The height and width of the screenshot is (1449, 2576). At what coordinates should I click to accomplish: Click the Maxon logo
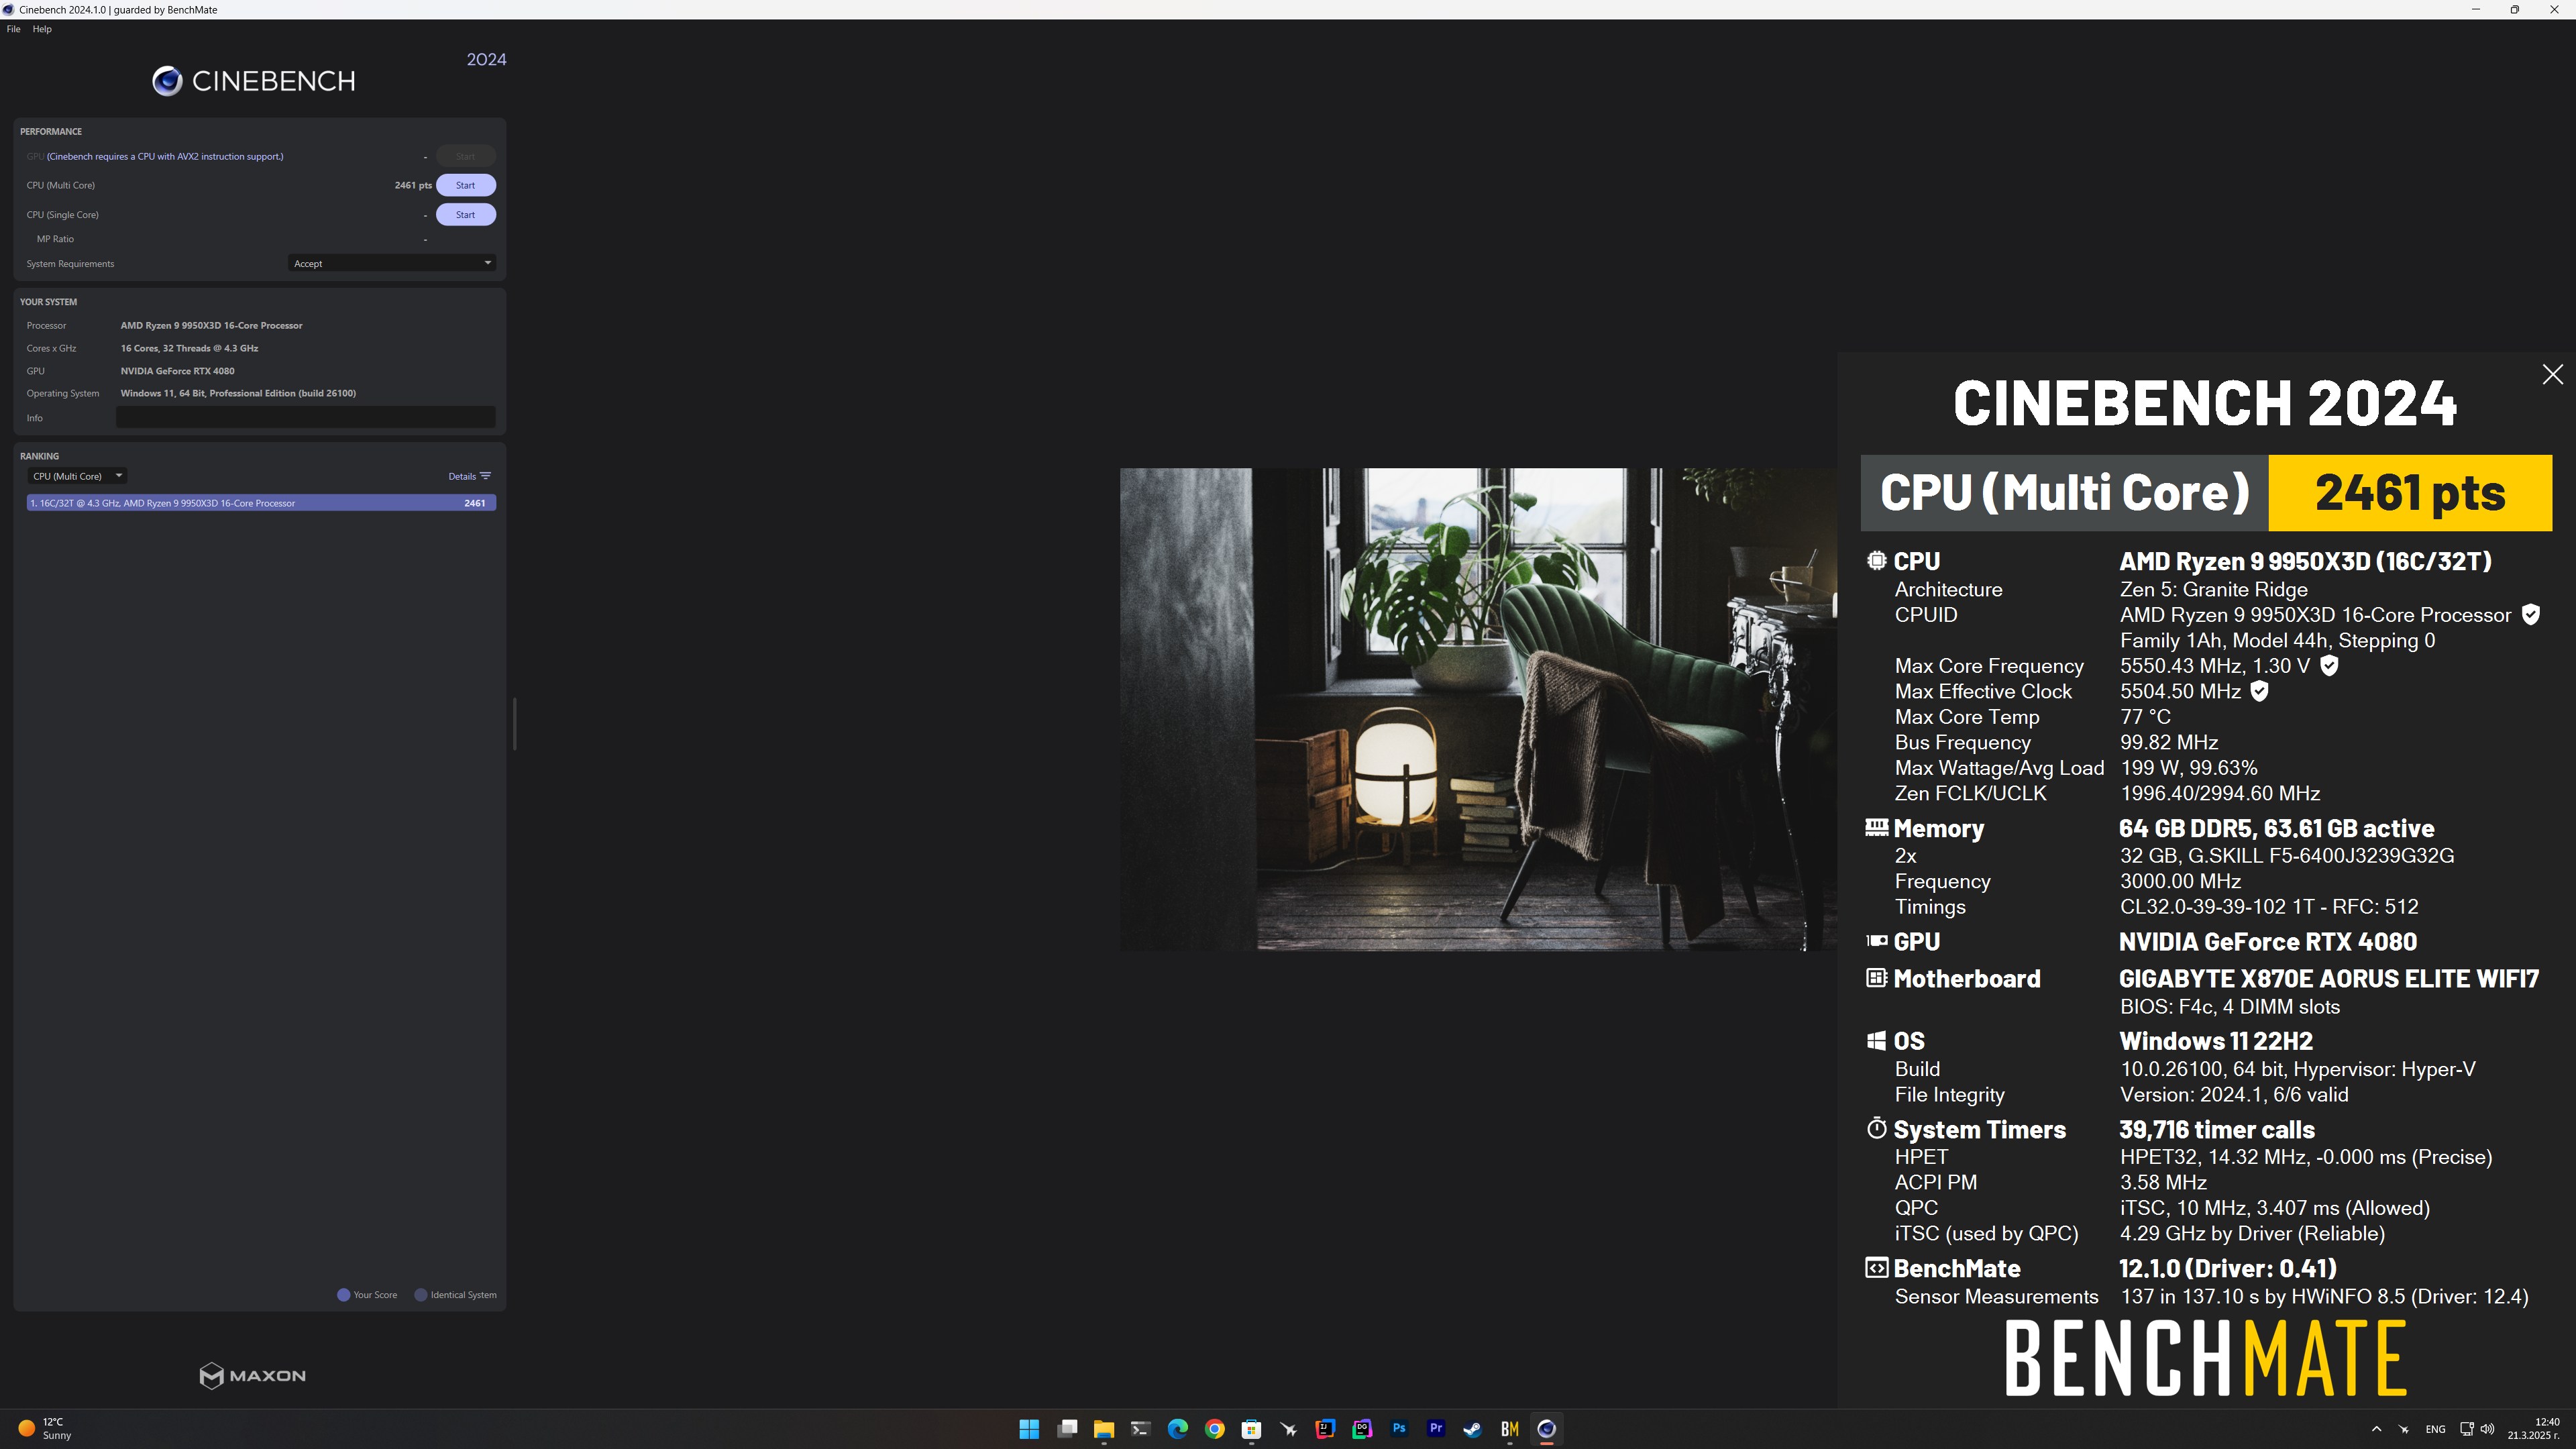tap(253, 1376)
